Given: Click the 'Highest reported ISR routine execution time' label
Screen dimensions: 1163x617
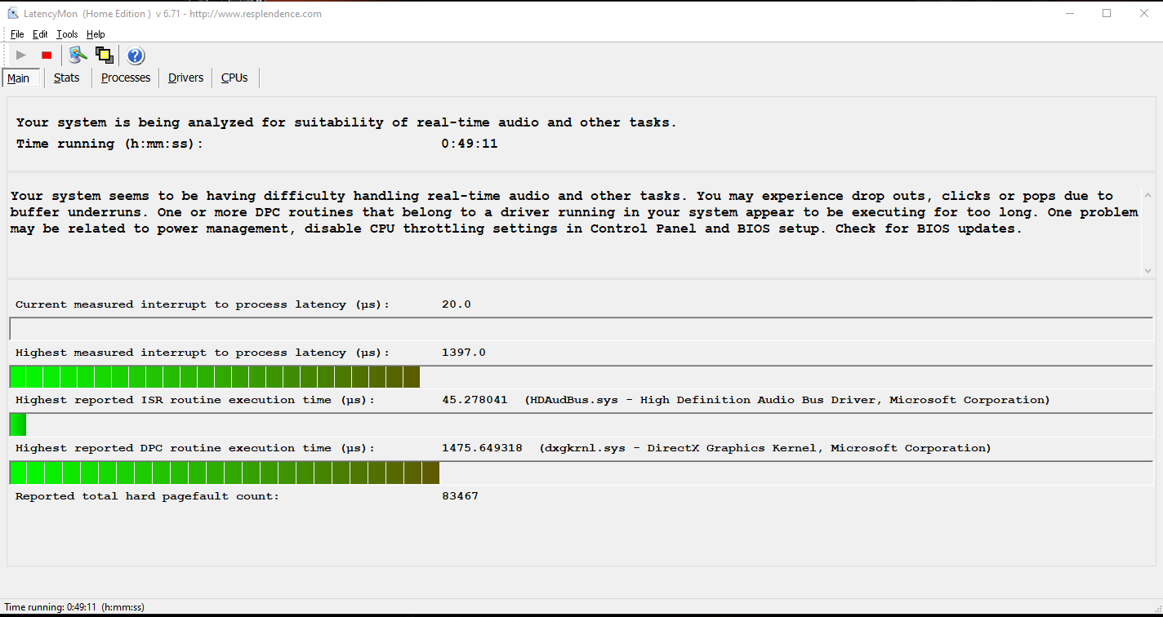Looking at the screenshot, I should (195, 400).
